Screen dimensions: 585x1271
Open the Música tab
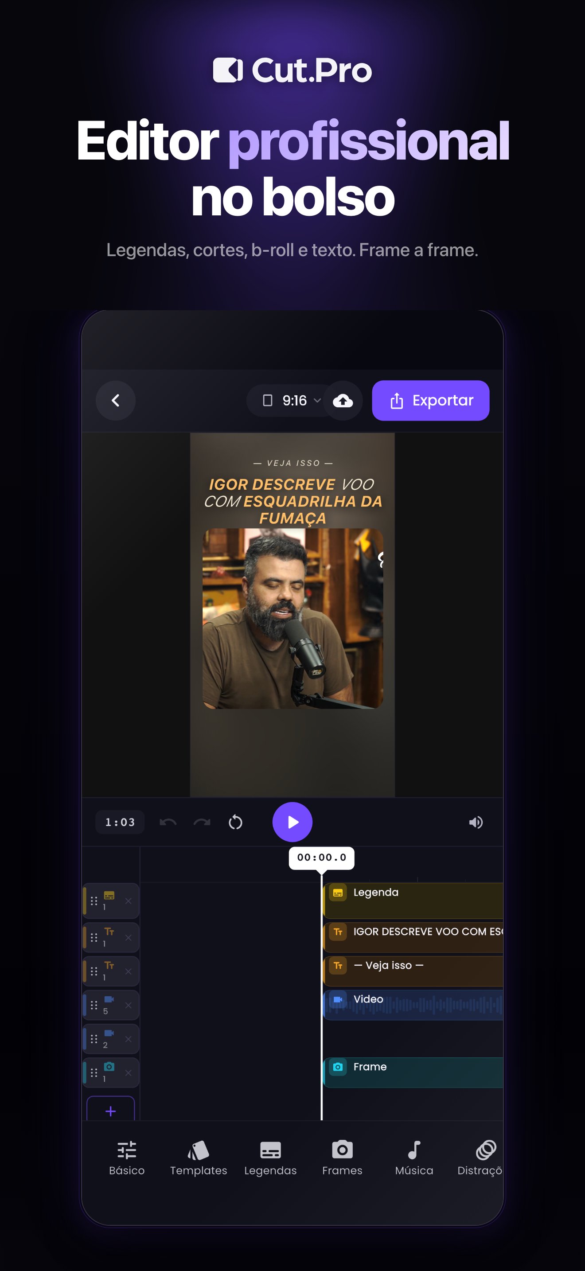click(414, 1158)
